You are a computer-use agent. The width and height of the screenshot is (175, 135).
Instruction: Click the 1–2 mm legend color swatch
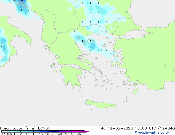pos(17,131)
